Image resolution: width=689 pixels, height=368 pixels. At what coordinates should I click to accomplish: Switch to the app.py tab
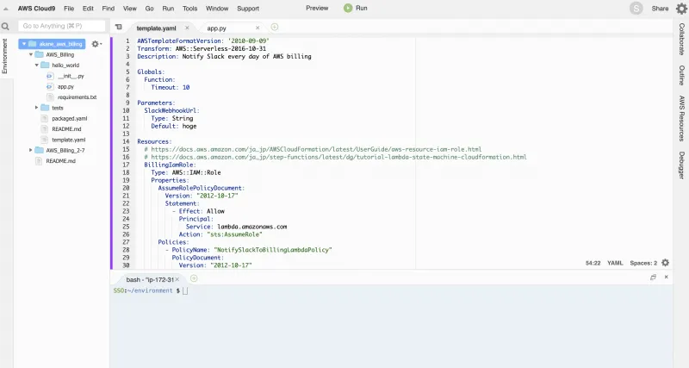218,28
